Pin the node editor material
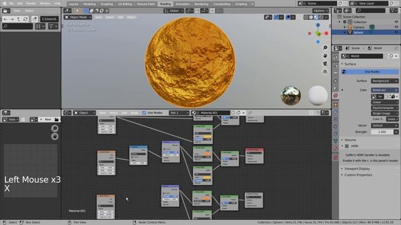 coord(250,112)
